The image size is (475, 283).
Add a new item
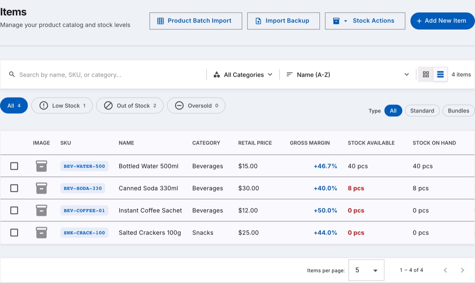pos(443,21)
